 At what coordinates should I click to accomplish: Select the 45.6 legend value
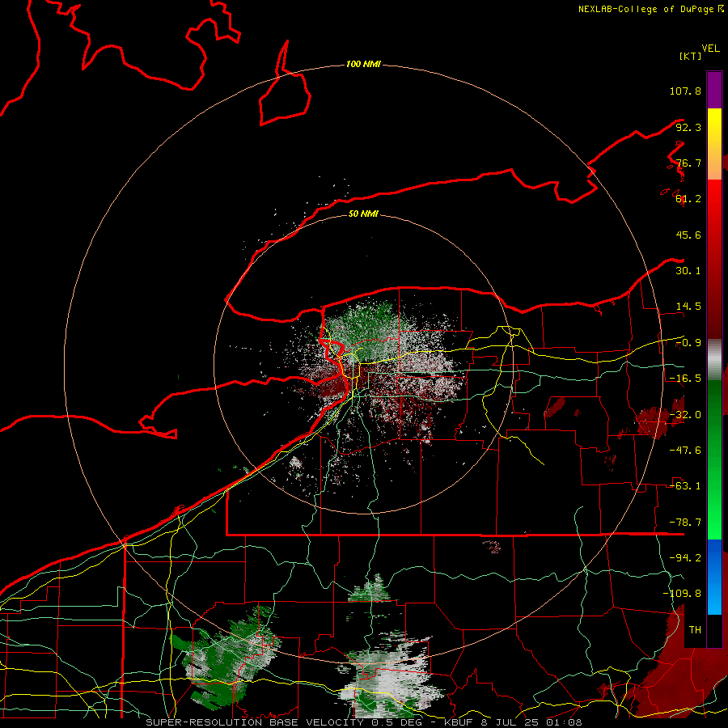pos(688,235)
